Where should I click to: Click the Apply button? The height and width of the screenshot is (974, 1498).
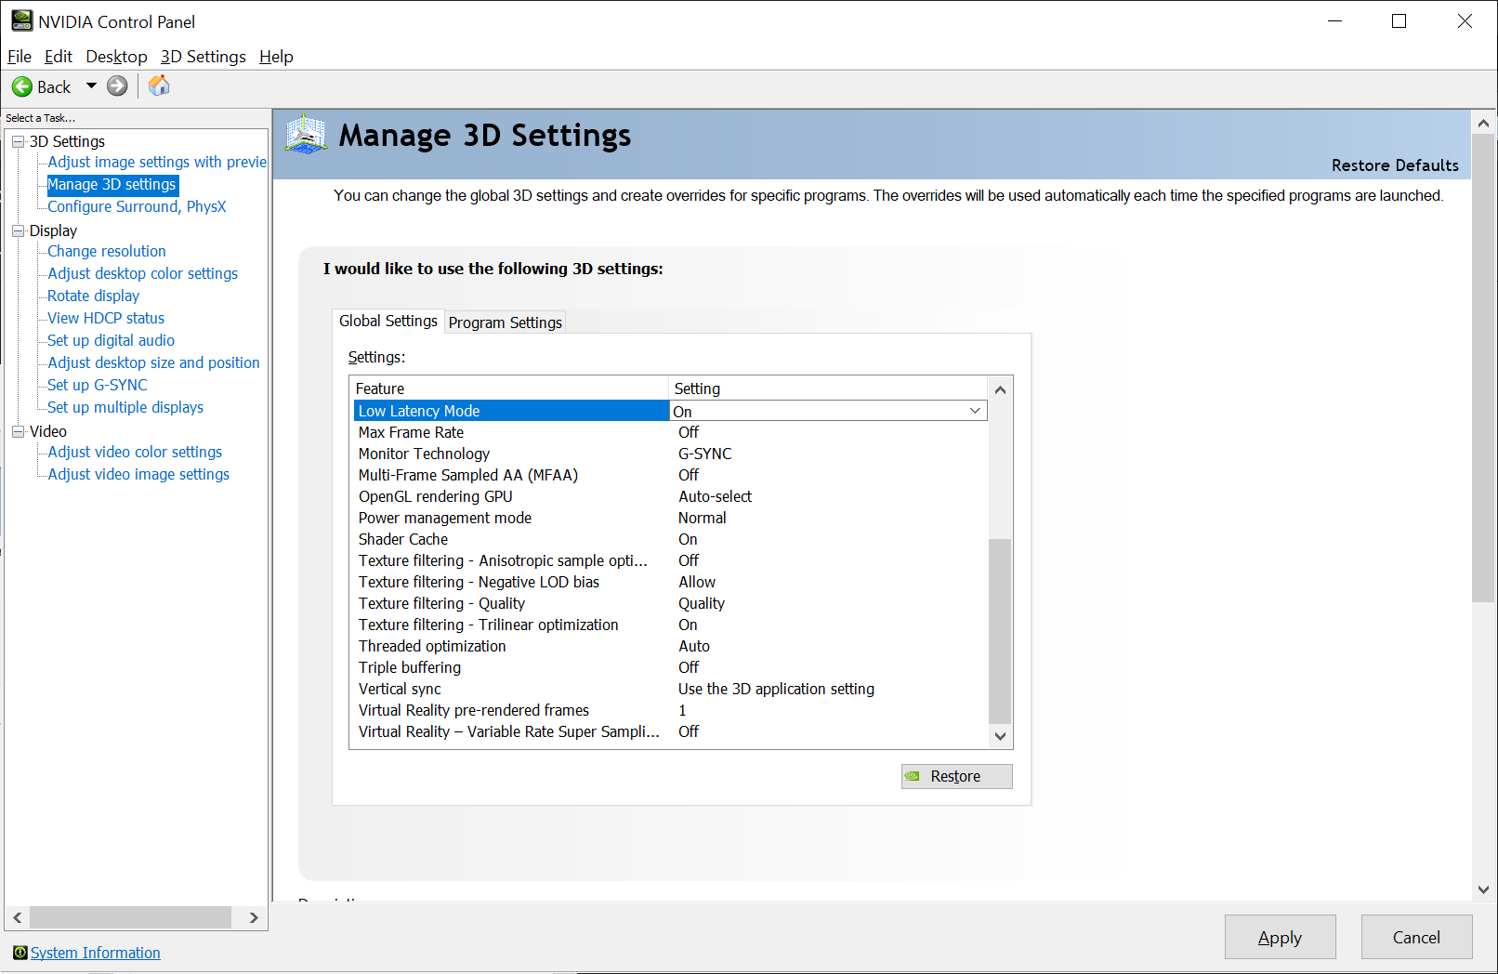1280,937
